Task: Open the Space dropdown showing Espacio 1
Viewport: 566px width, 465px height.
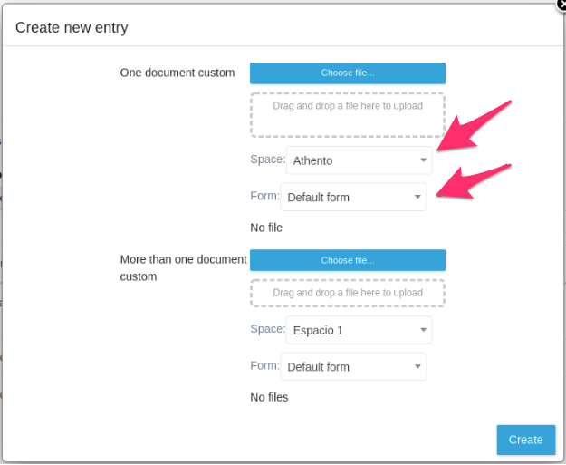Action: [x=359, y=330]
